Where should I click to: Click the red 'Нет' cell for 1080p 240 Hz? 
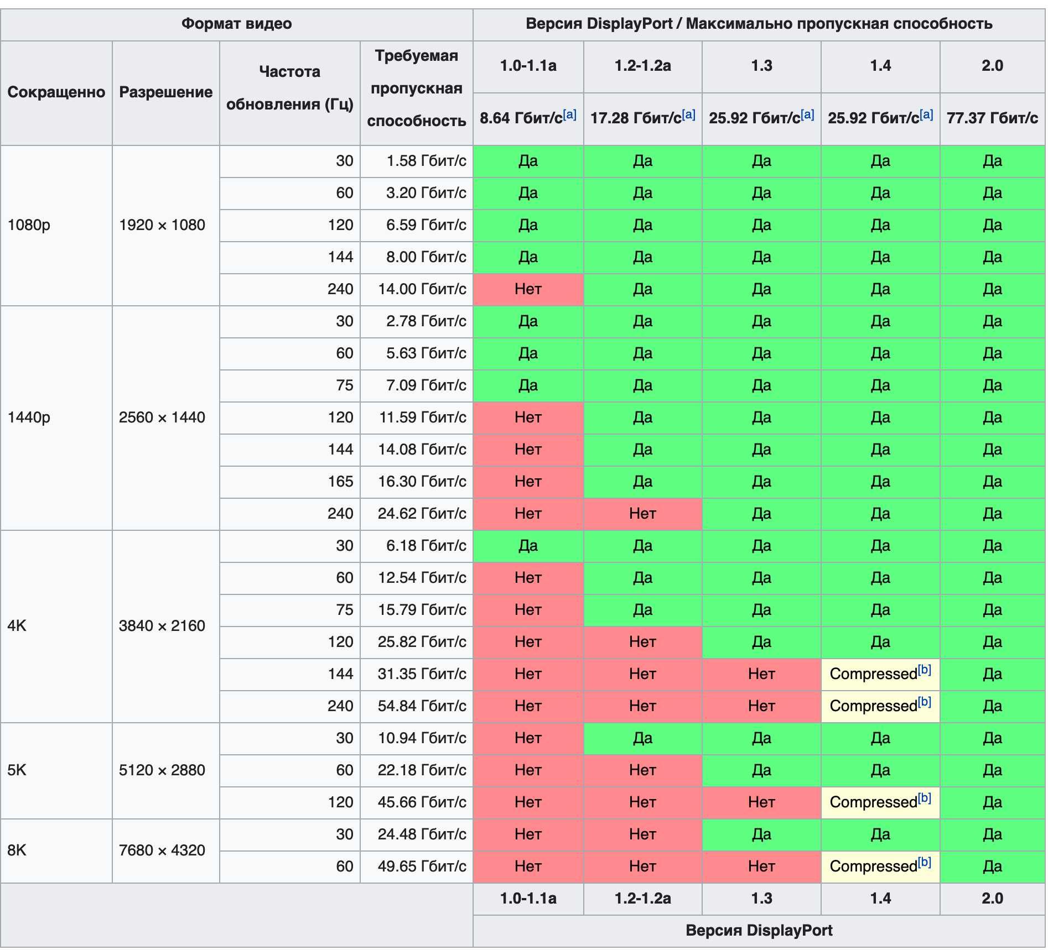coord(528,289)
